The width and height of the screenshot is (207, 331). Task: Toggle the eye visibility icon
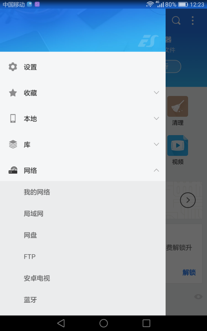(x=198, y=297)
